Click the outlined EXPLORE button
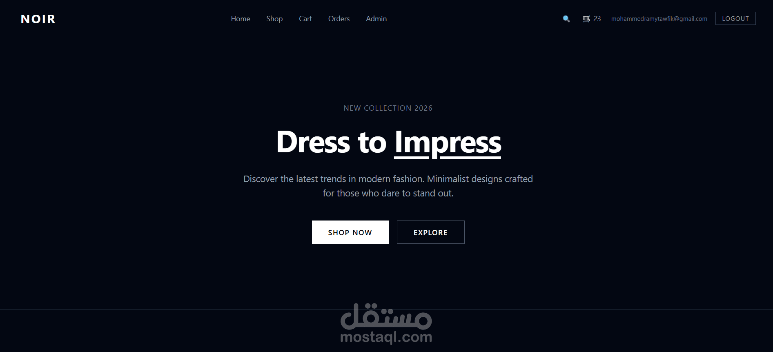Image resolution: width=773 pixels, height=352 pixels. click(x=431, y=232)
